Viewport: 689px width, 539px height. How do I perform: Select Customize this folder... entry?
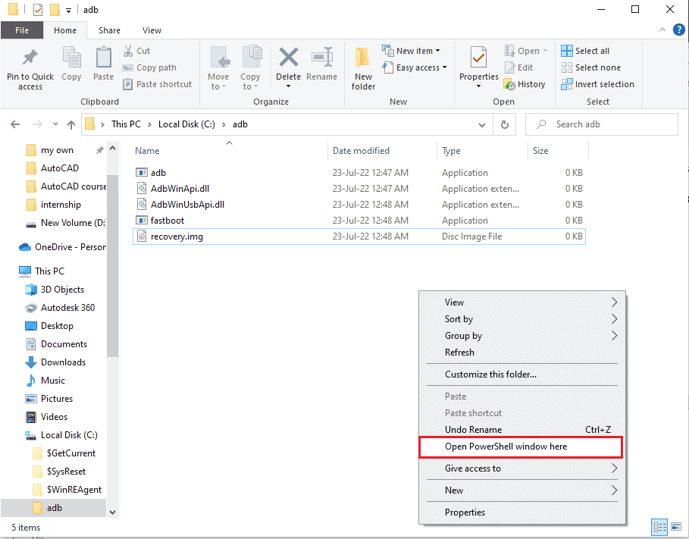click(521, 374)
